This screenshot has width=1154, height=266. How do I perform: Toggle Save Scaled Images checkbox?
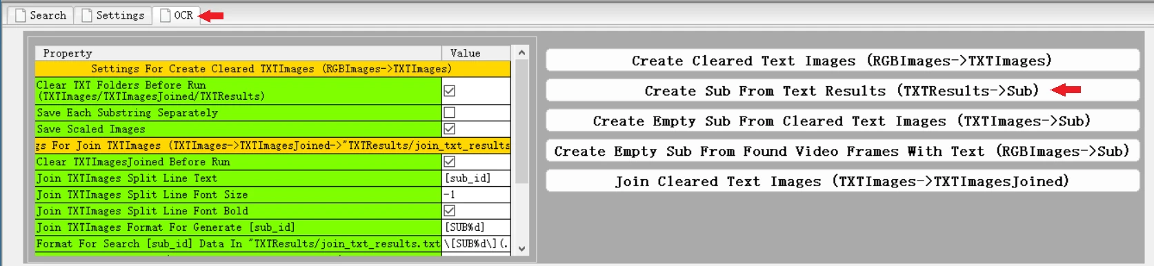450,129
